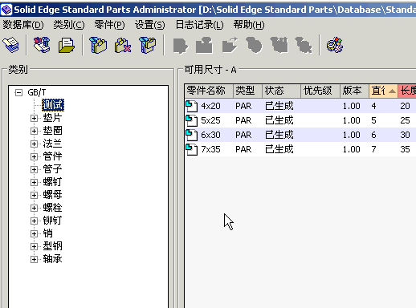416x308 pixels.
Task: Expand the 垫片 category node
Action: point(34,118)
